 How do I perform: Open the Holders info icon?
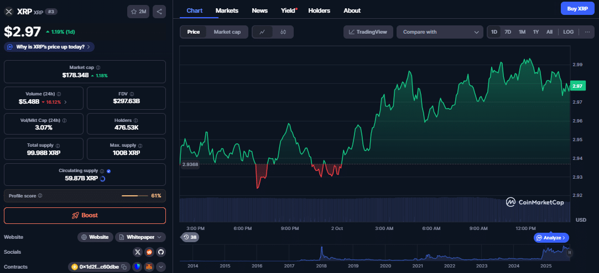137,120
